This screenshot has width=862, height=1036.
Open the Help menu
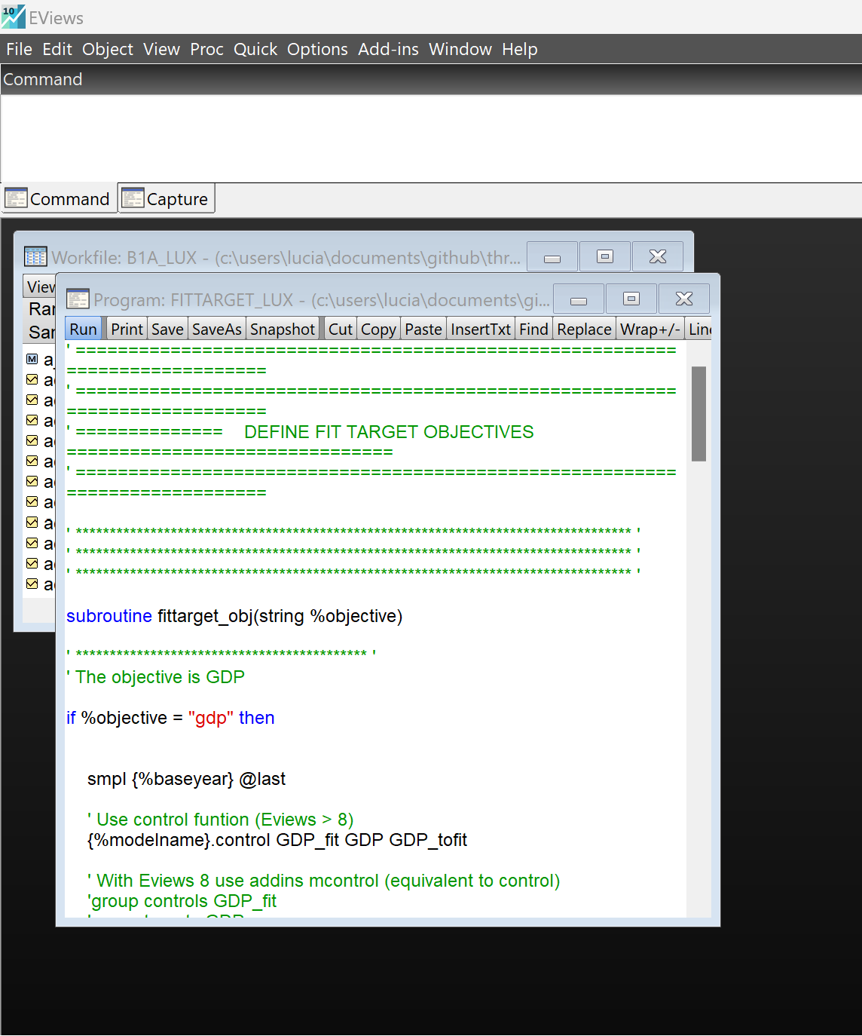520,49
